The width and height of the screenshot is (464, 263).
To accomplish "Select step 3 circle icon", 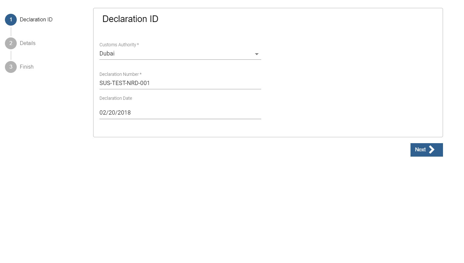I will tap(11, 67).
